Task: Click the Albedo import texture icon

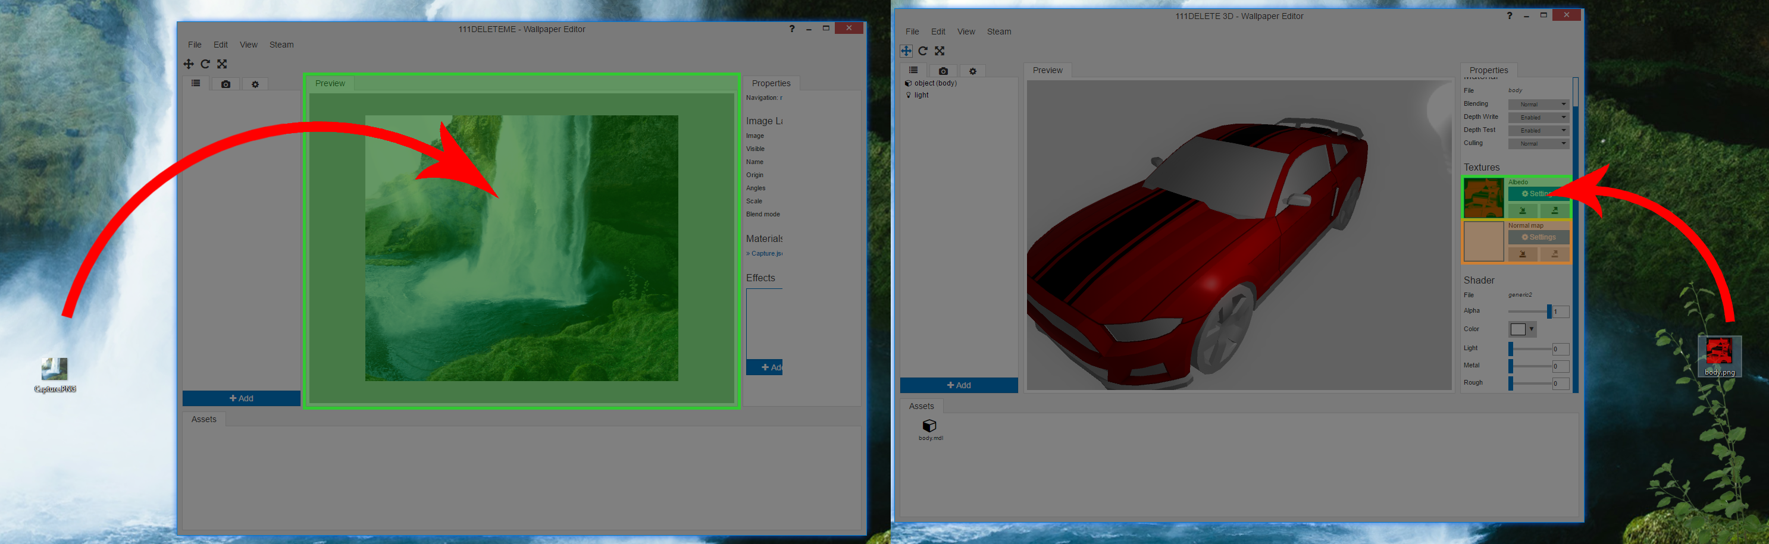Action: [x=1523, y=210]
